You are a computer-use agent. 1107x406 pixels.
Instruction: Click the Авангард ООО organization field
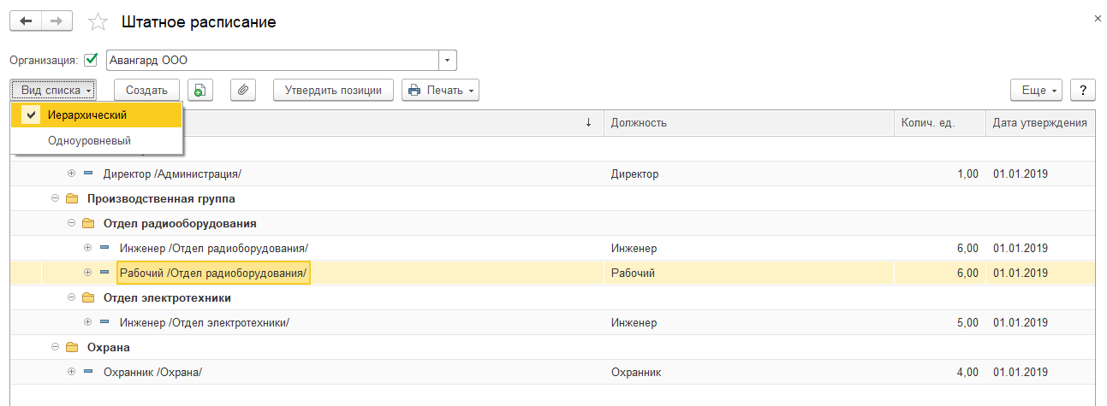click(x=272, y=61)
